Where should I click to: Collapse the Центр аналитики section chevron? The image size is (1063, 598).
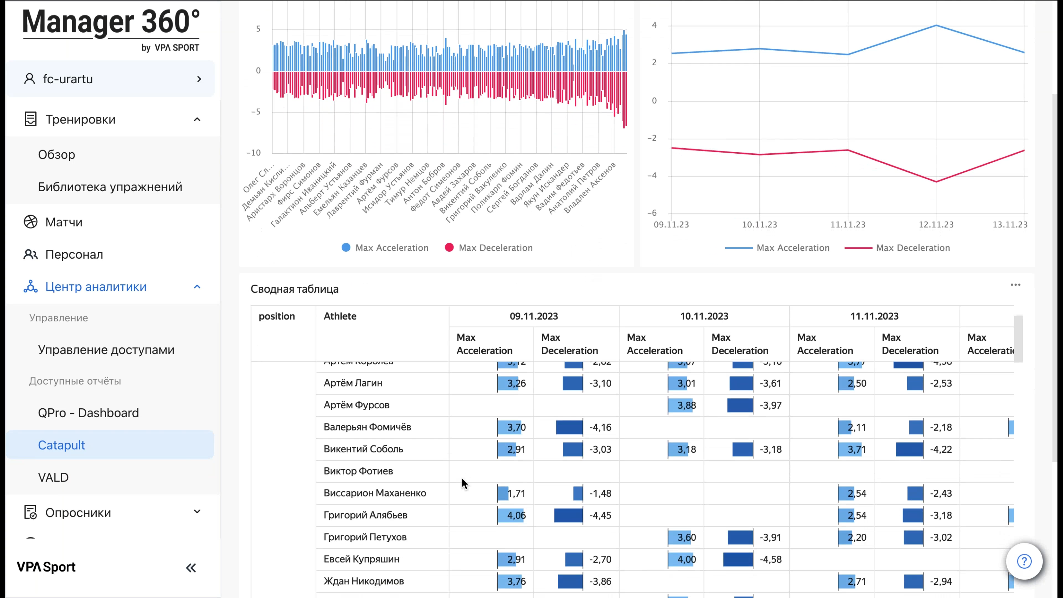197,287
